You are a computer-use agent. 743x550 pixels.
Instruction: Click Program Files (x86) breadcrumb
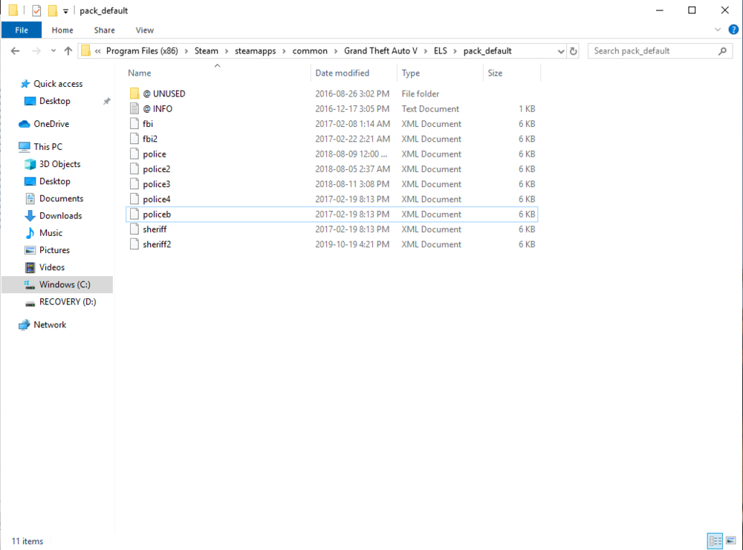(142, 50)
